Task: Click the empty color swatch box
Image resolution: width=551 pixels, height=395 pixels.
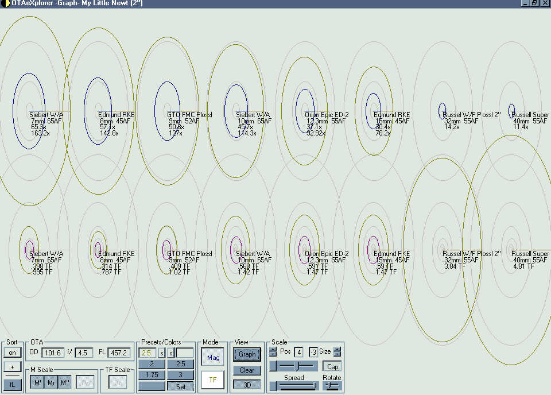Action: (185, 353)
